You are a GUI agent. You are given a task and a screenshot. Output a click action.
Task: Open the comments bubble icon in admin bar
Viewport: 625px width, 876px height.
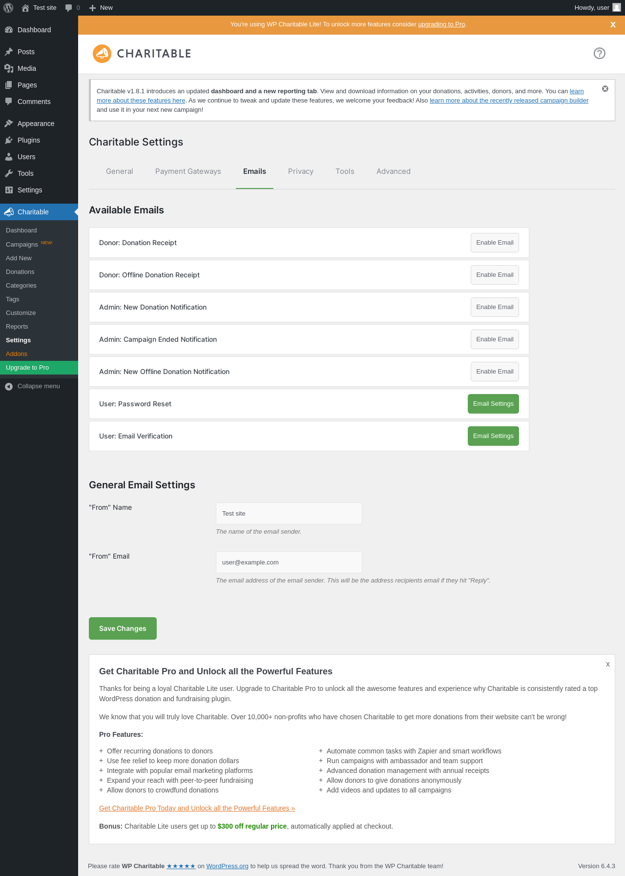(x=68, y=8)
